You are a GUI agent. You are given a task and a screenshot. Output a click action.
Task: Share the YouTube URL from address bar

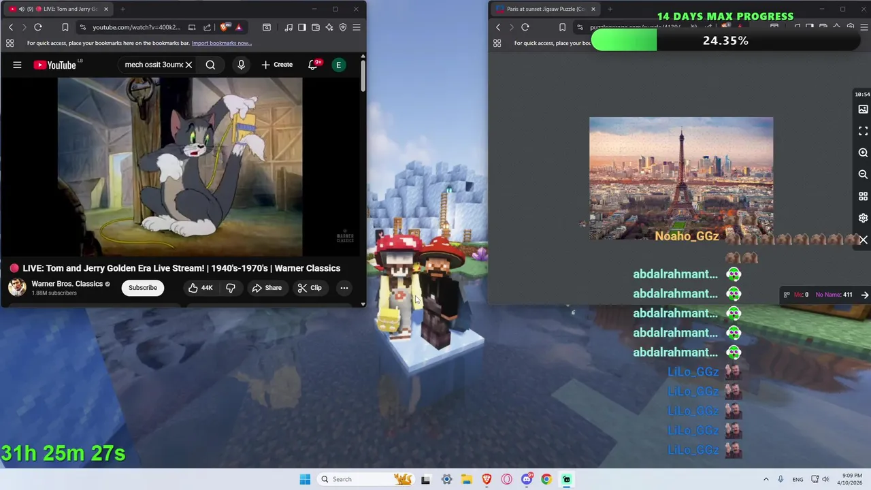tap(207, 27)
